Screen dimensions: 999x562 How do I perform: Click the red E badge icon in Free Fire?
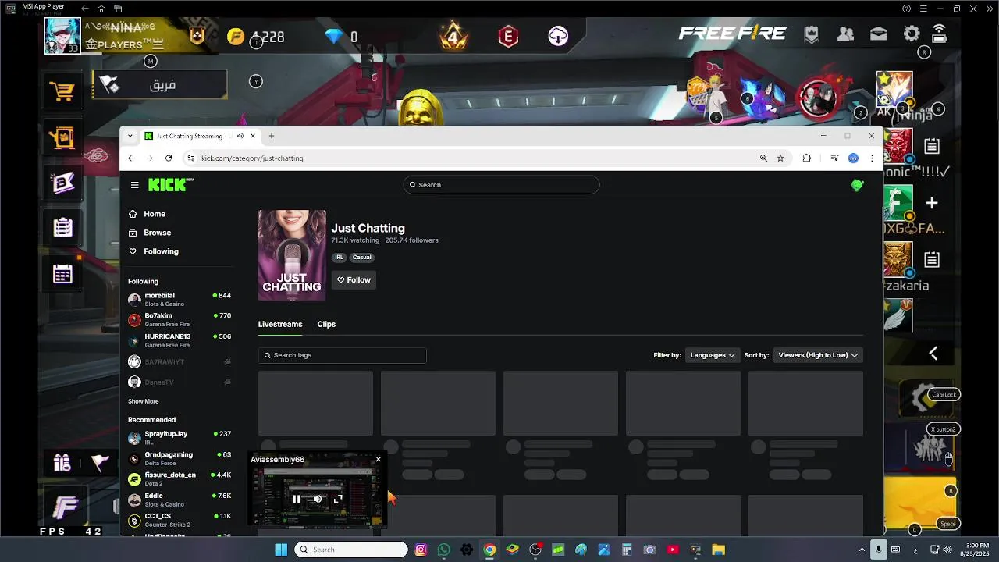[x=508, y=36]
